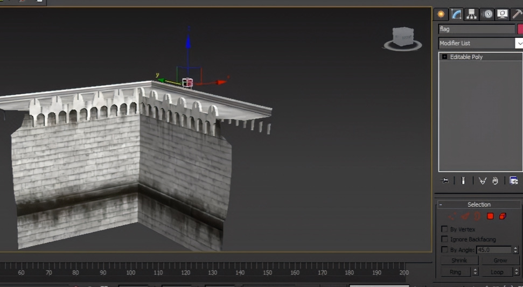Screen dimensions: 523x287
Task: Click the By Angle spinner arrows
Action: tap(515, 250)
